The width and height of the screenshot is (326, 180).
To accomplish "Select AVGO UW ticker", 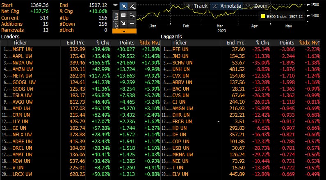I will [x=22, y=102].
